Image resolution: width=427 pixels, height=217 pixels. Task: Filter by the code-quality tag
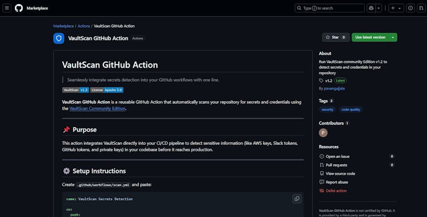tap(351, 110)
